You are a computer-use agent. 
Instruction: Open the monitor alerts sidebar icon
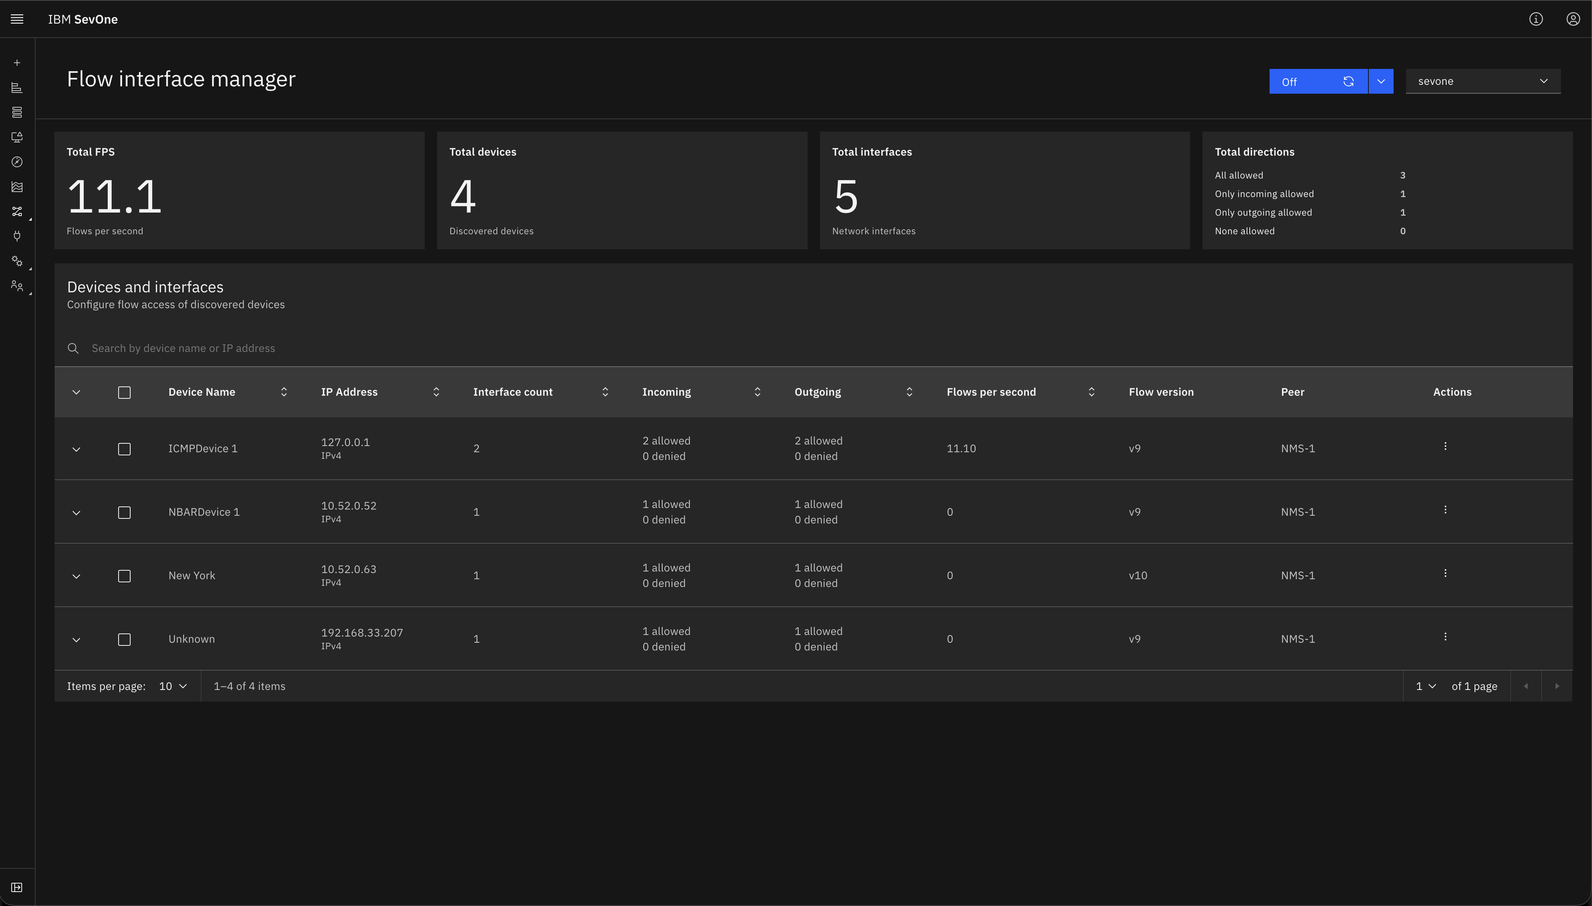pyautogui.click(x=17, y=137)
